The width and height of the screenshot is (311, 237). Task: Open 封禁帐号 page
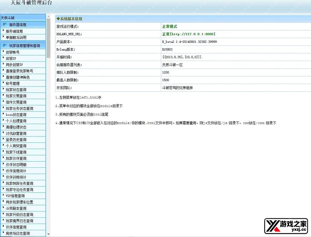click(13, 52)
